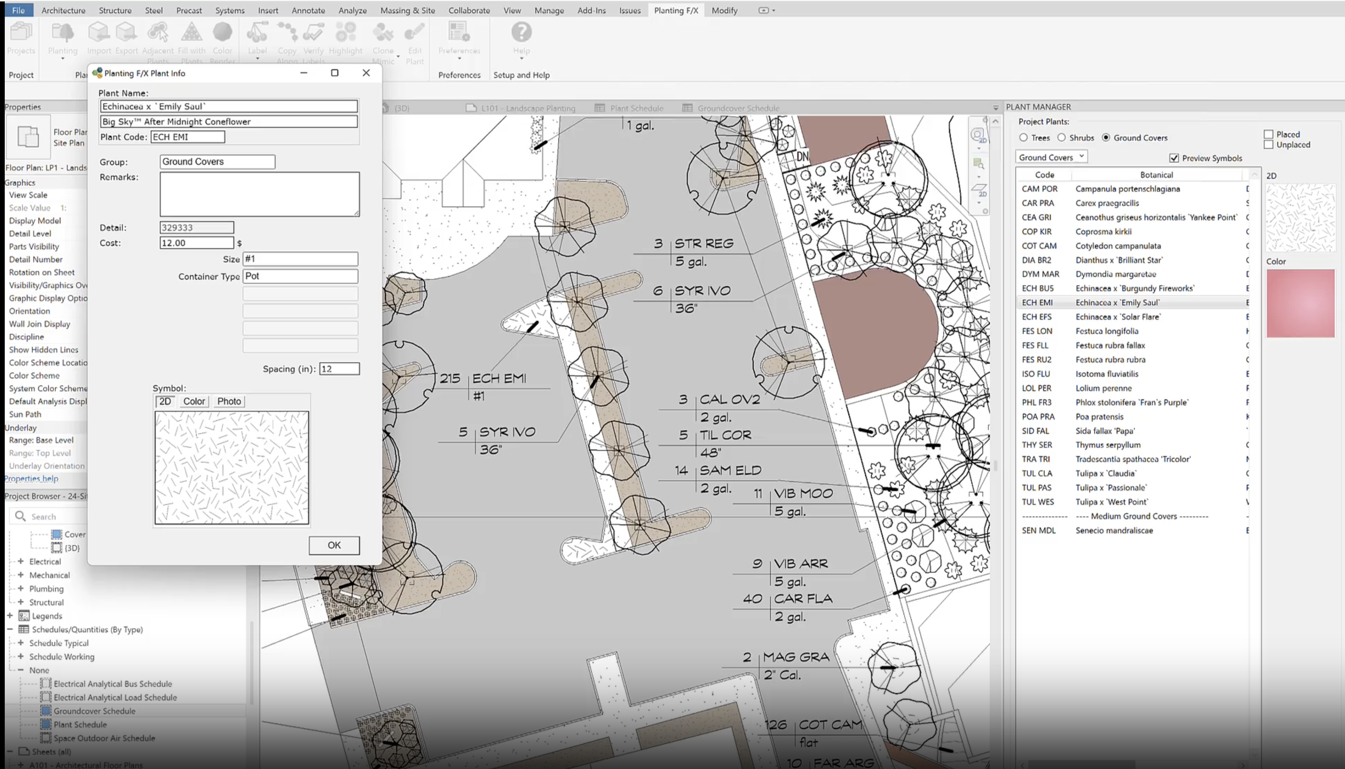
Task: Click the navigation wheel icon in the view
Action: tap(978, 135)
